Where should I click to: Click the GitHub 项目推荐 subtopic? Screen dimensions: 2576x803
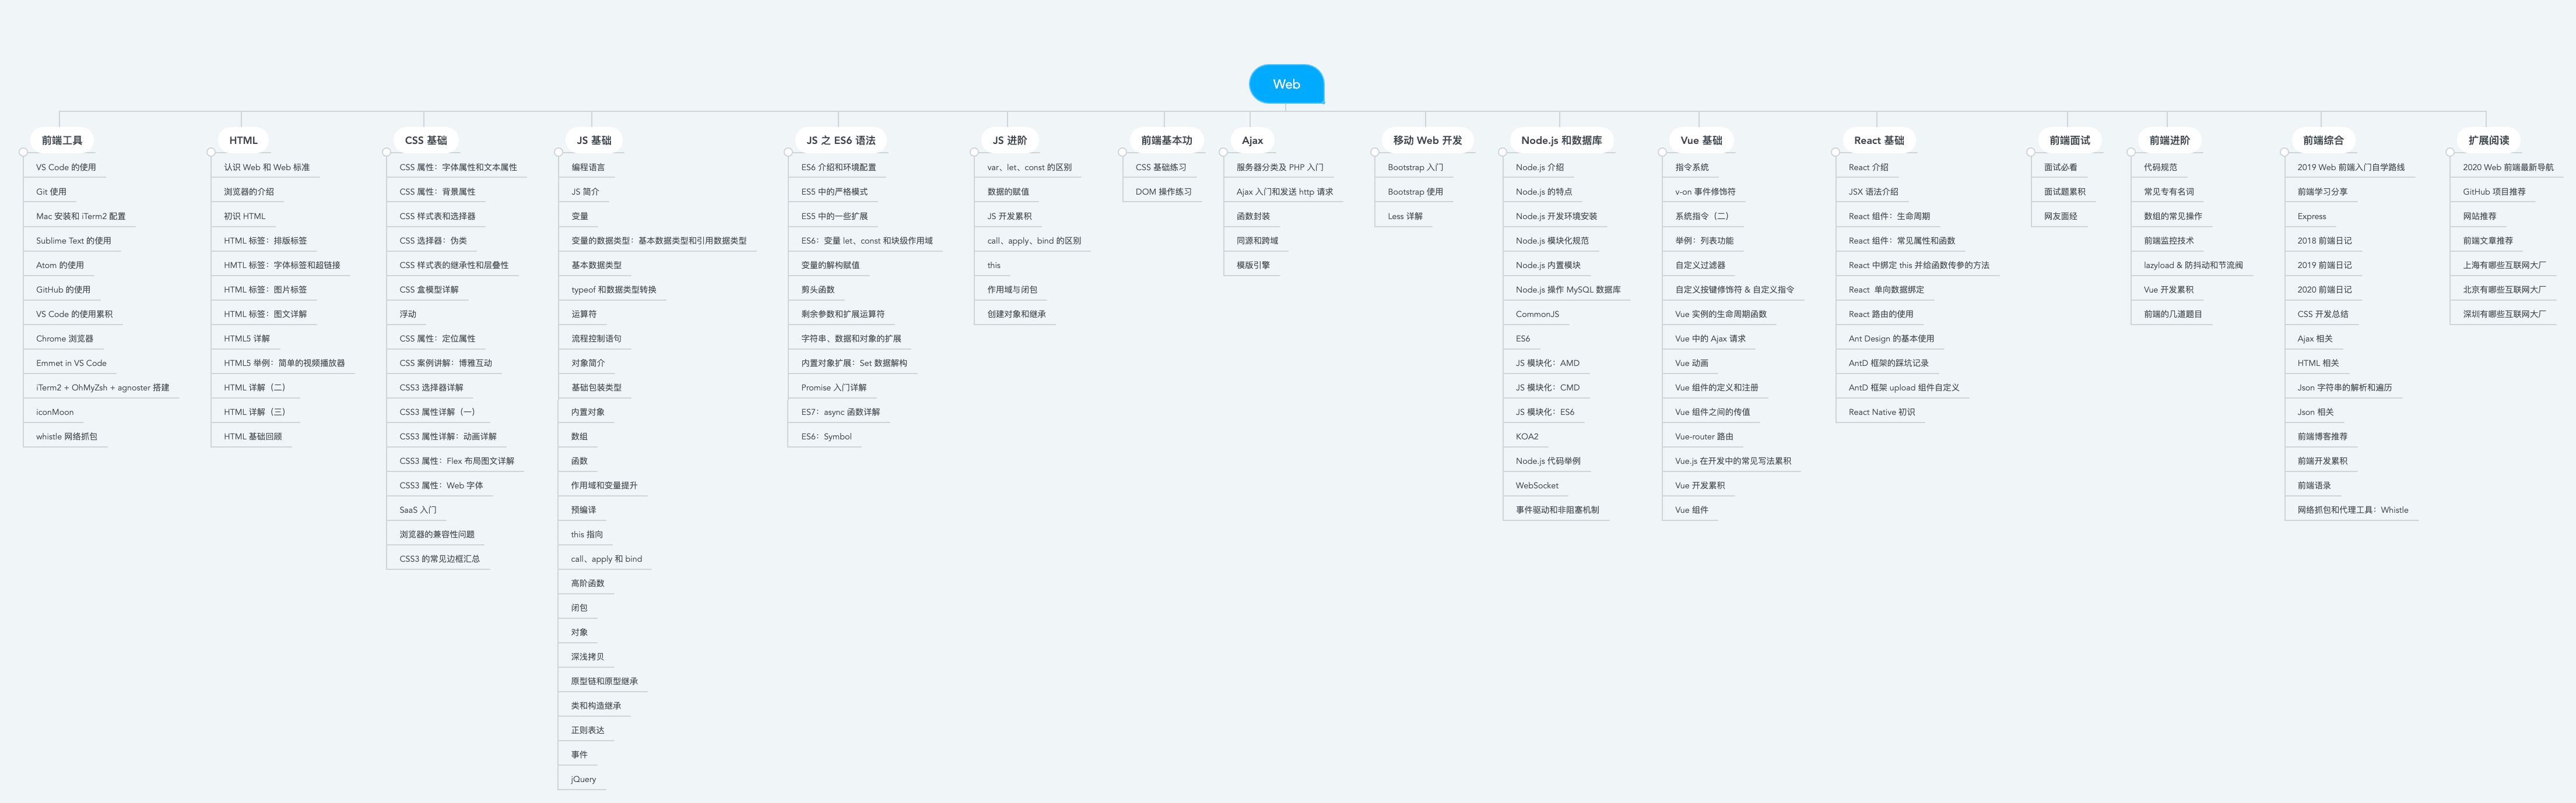click(x=2493, y=192)
